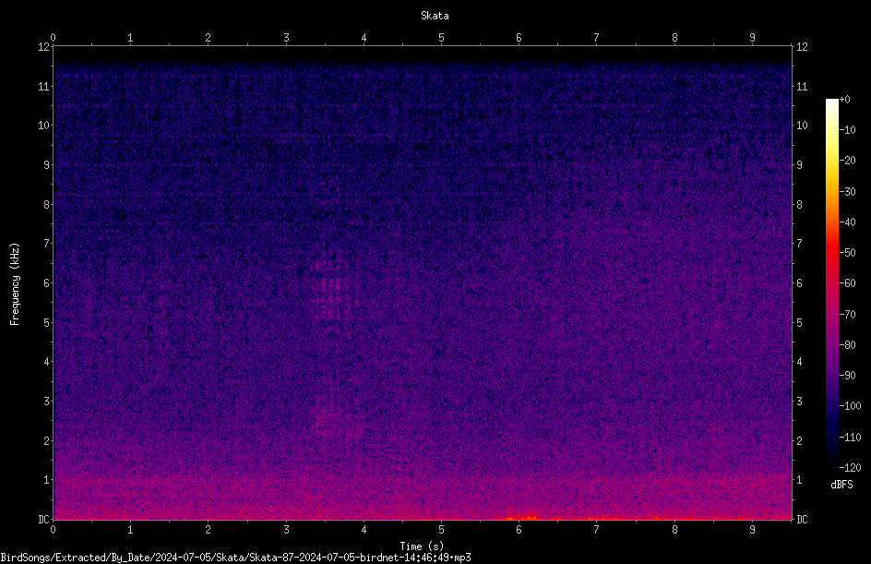Click the "DC" label on the left frequency axis
This screenshot has height=564, width=871.
click(x=44, y=520)
